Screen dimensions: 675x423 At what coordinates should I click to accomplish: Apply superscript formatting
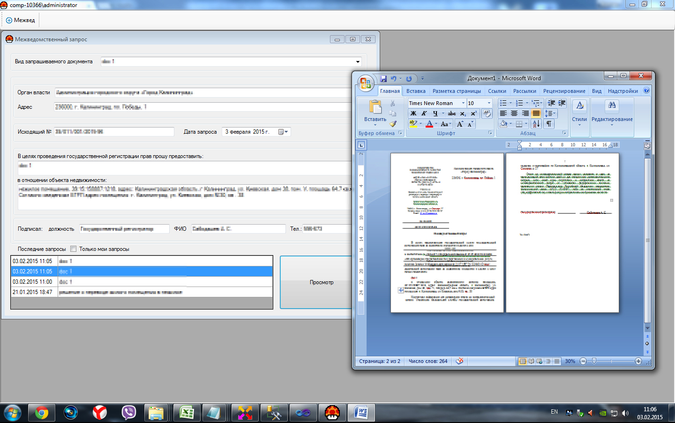coord(473,113)
